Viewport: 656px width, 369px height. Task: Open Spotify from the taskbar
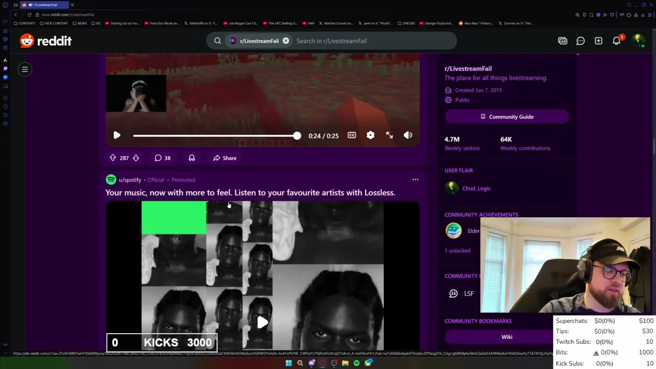[356, 363]
